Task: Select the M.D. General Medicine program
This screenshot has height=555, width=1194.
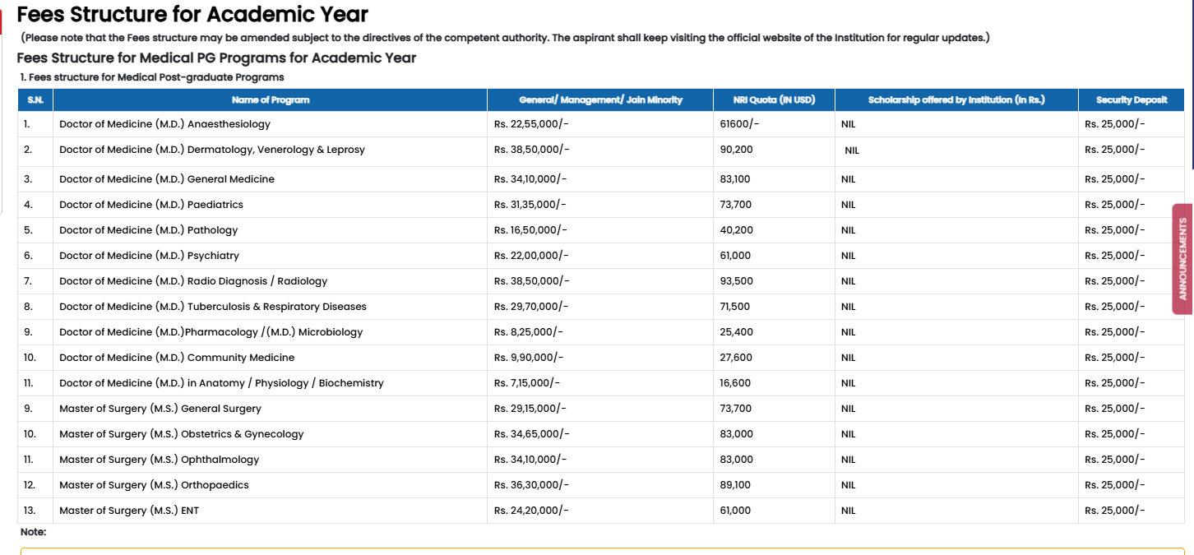Action: point(167,179)
